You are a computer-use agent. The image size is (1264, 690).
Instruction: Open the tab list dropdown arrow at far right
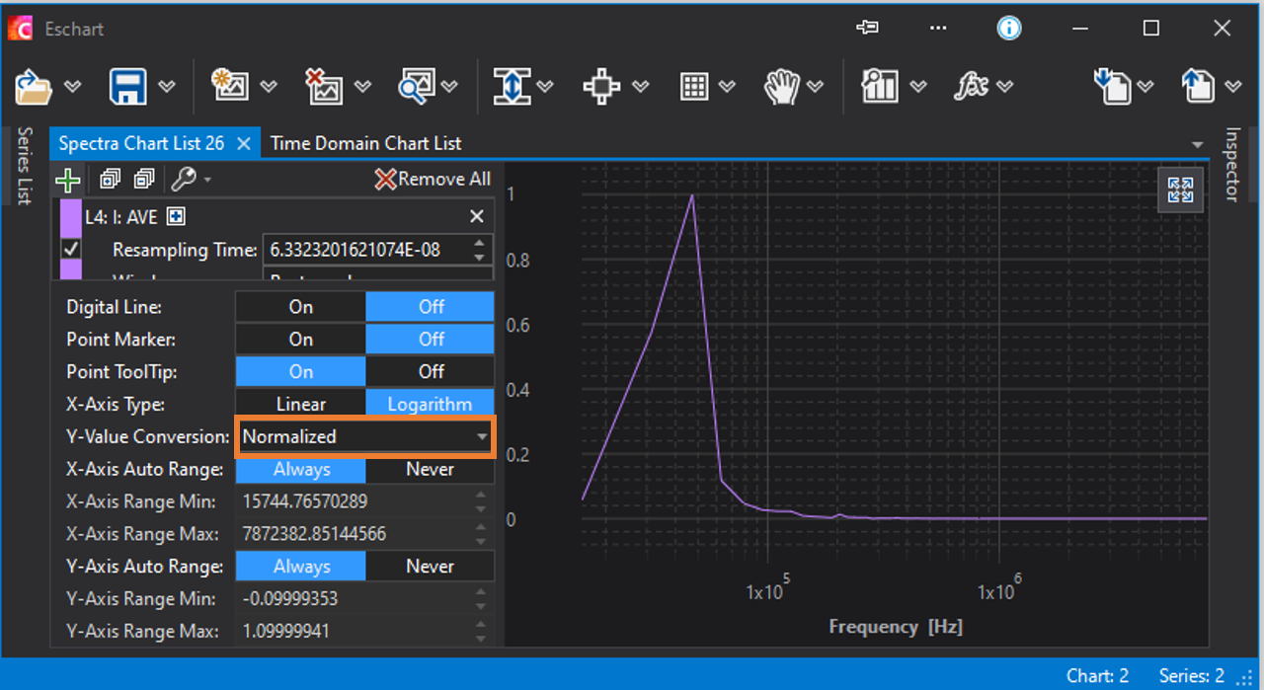pyautogui.click(x=1198, y=145)
